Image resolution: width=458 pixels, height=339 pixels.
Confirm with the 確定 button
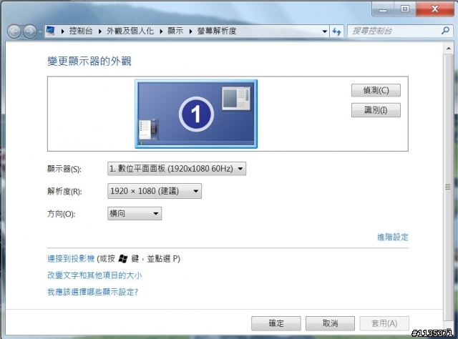coord(276,323)
